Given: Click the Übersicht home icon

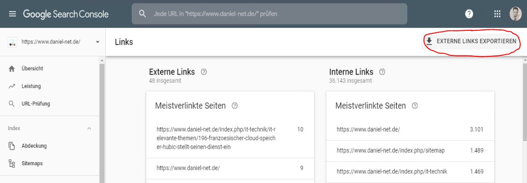Looking at the screenshot, I should 12,69.
